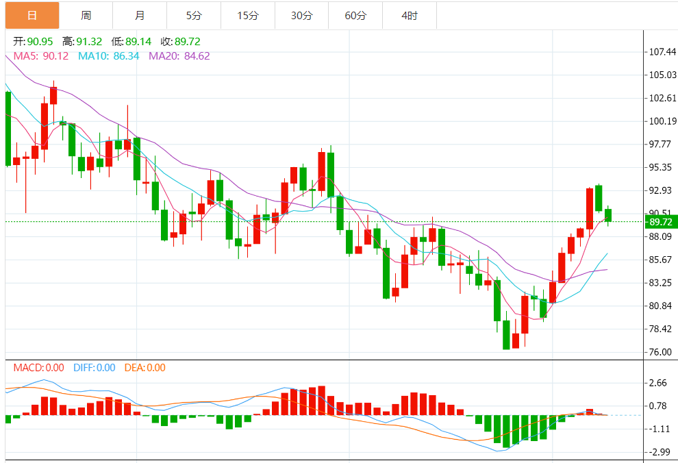This screenshot has width=678, height=463.
Task: Click the 80.84 price axis label
Action: pyautogui.click(x=660, y=305)
